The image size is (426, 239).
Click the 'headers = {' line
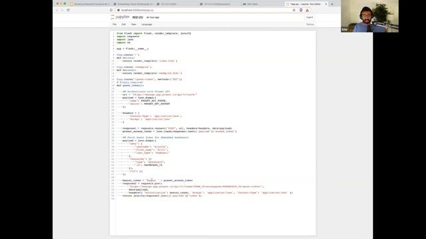click(x=131, y=113)
